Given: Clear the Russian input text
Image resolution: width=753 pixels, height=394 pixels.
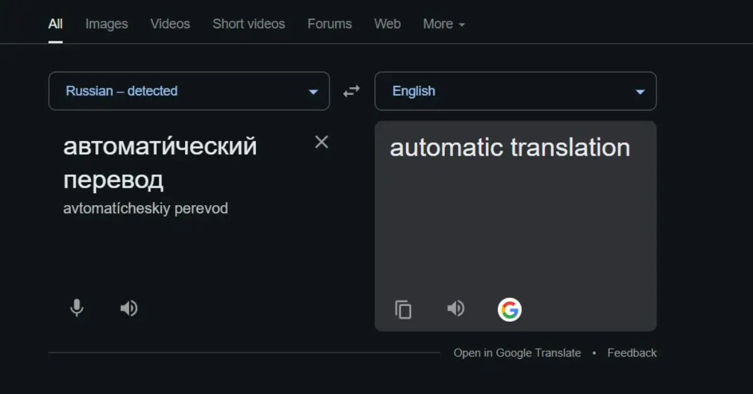Looking at the screenshot, I should 321,142.
